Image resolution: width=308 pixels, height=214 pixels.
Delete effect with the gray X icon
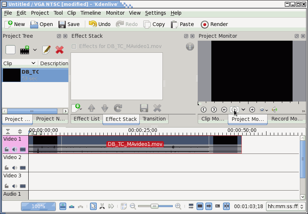click(x=157, y=108)
